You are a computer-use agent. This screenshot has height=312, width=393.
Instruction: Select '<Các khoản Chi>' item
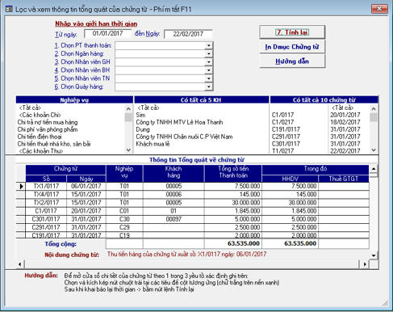pos(40,115)
